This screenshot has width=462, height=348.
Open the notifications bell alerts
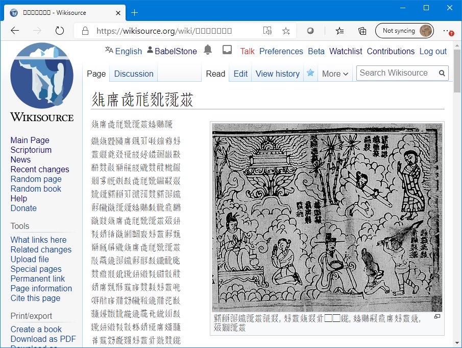tap(208, 50)
